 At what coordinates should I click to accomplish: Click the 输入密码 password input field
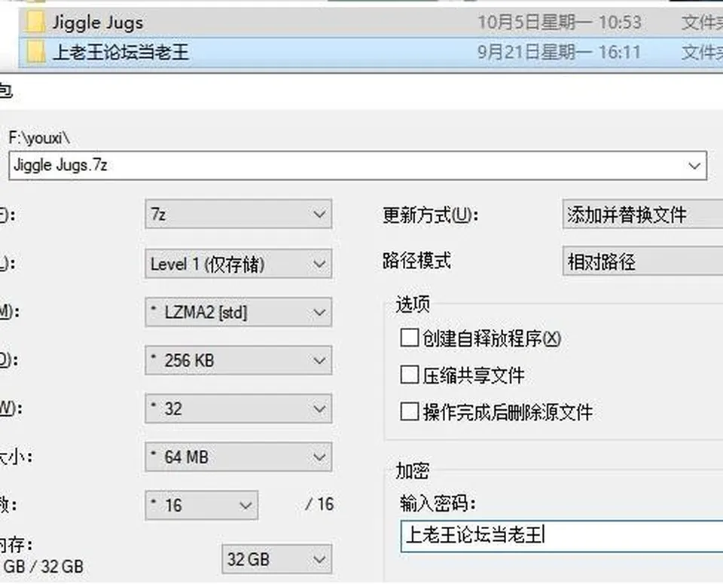click(562, 536)
